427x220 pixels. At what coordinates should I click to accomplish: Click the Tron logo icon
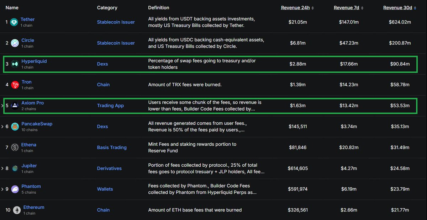pyautogui.click(x=15, y=85)
